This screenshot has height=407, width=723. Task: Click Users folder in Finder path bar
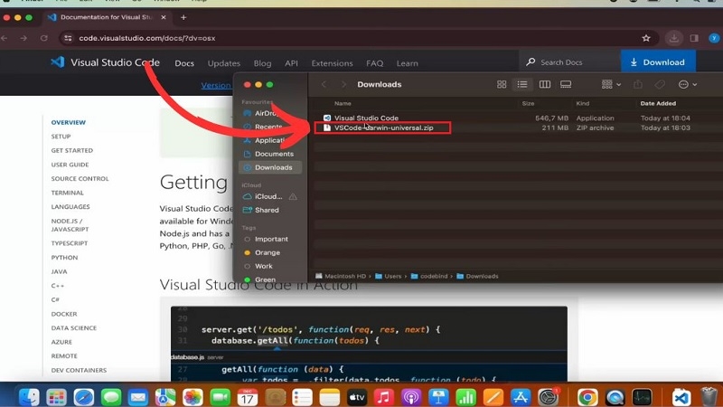[389, 277]
